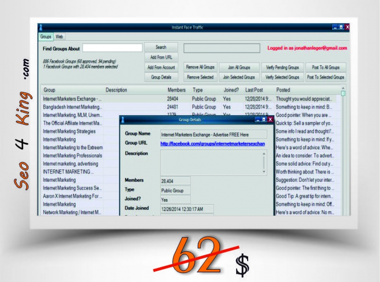Sort by the Members column header

[176, 90]
